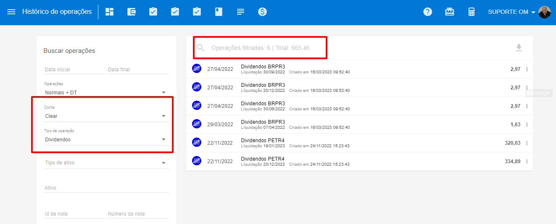The width and height of the screenshot is (556, 224).
Task: Open the hamburger navigation menu
Action: [11, 12]
